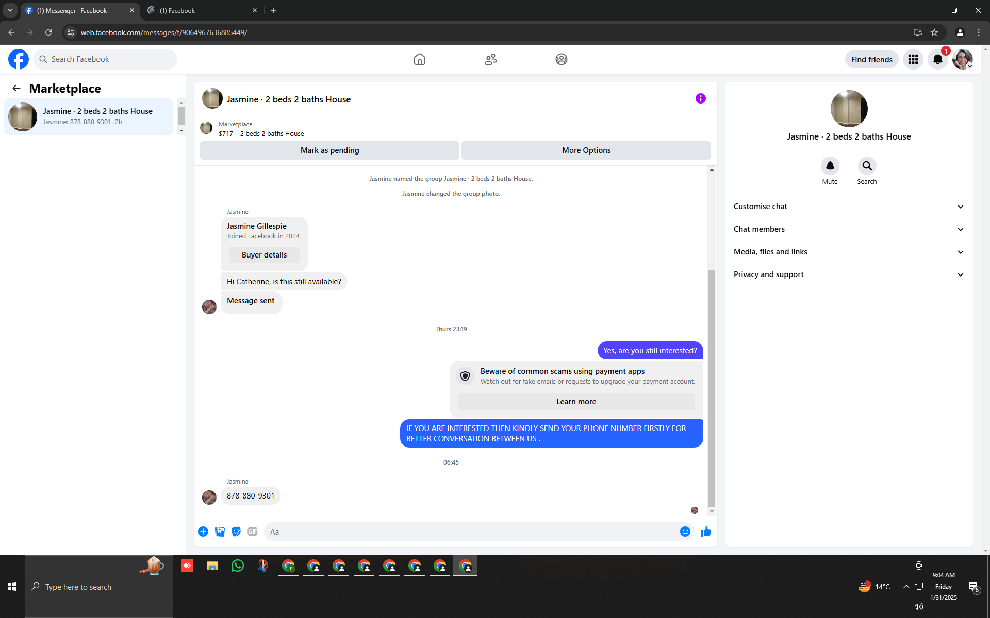
Task: Expand the Chat members section
Action: coord(849,229)
